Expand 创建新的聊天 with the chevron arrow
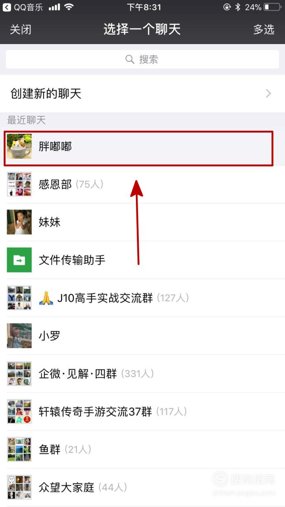 click(x=269, y=94)
